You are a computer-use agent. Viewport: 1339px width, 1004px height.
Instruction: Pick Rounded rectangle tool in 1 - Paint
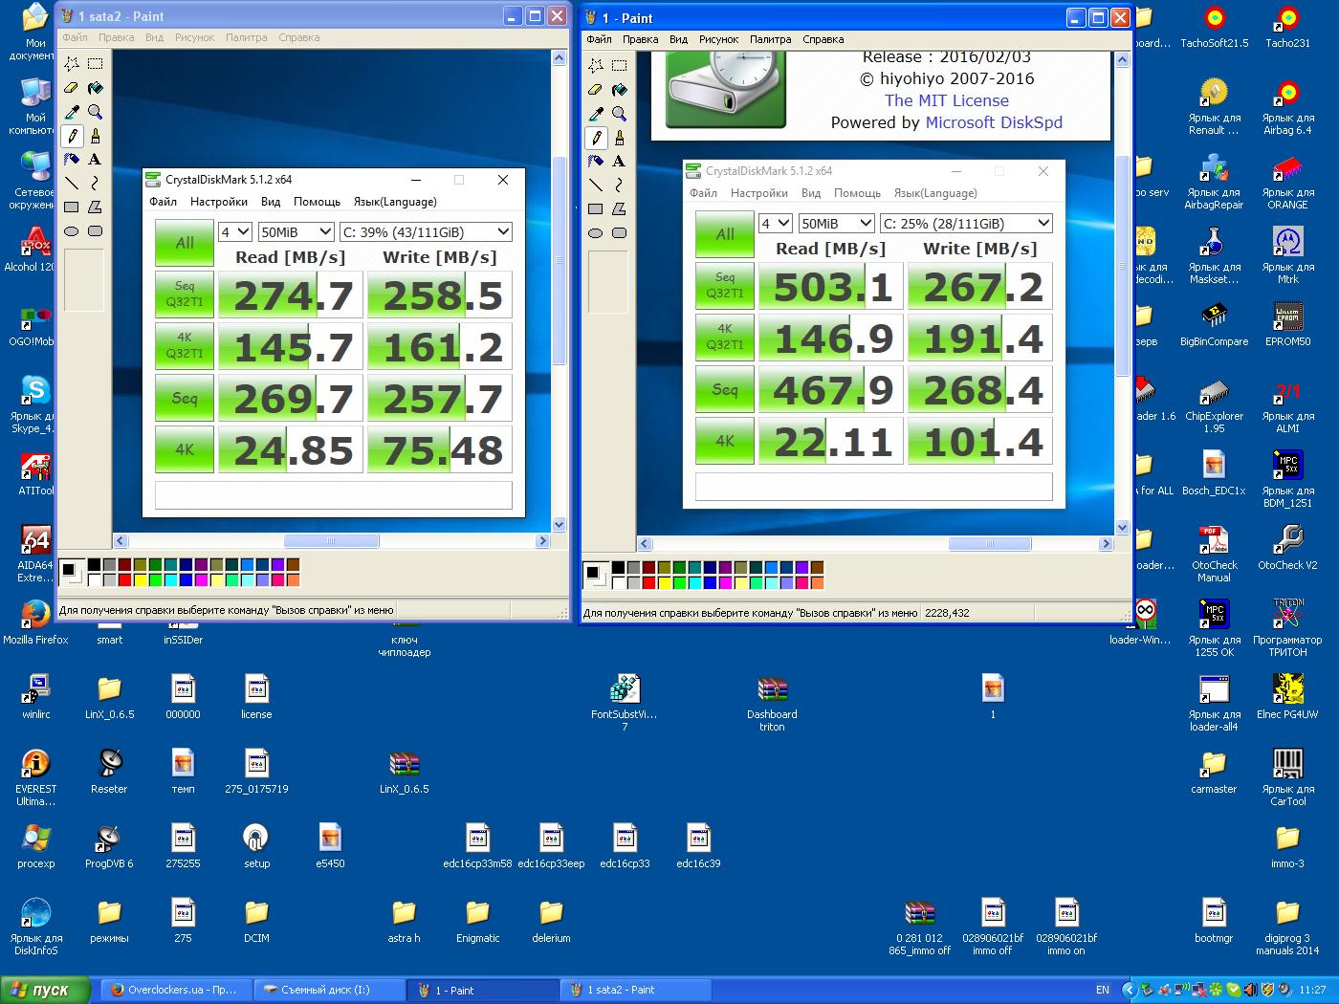[x=619, y=232]
